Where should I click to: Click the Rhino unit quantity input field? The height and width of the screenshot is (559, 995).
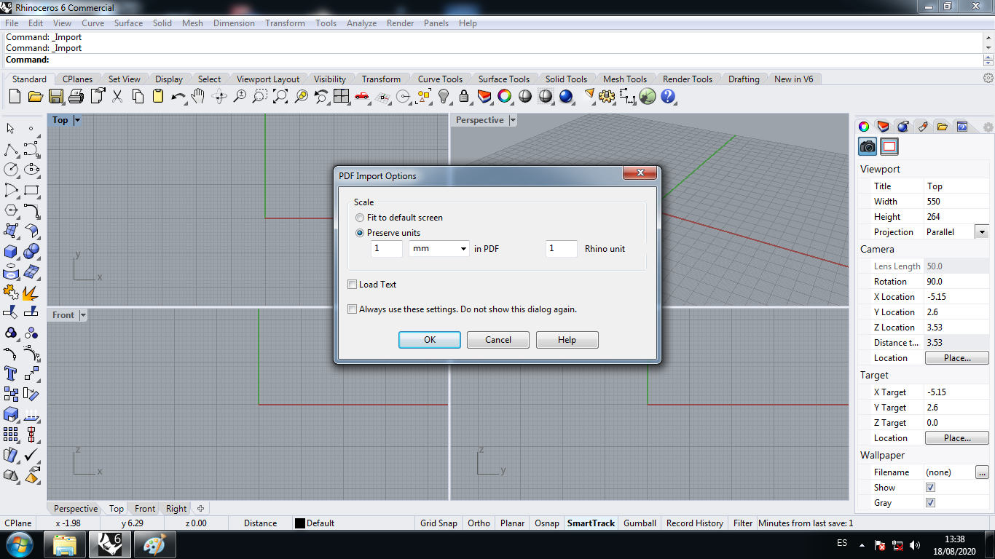[x=562, y=249]
